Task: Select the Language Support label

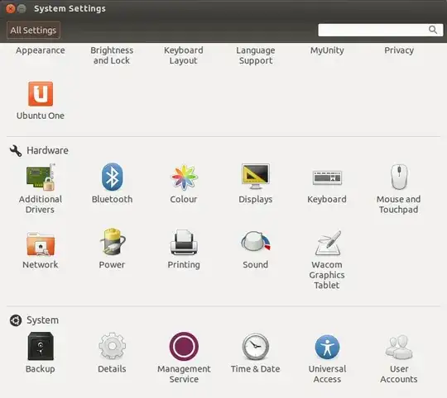Action: pos(256,55)
